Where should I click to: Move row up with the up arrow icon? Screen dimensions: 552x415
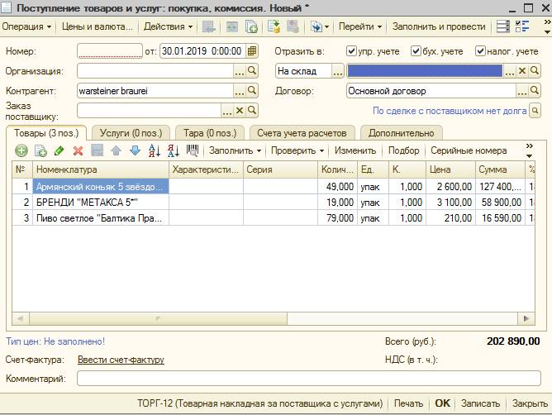[x=117, y=150]
